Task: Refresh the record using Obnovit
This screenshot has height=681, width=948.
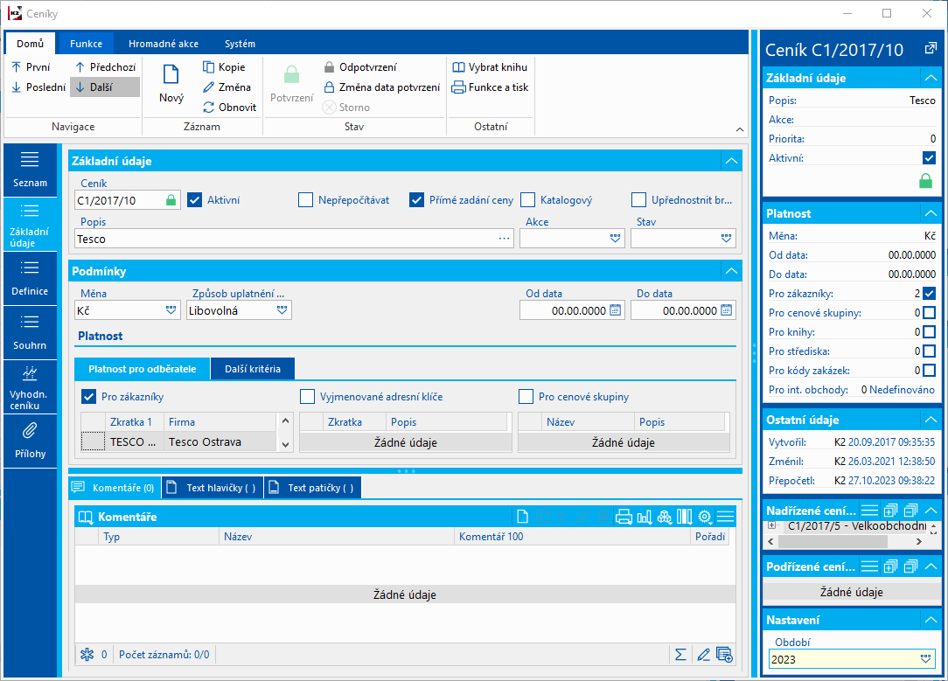Action: coord(230,107)
